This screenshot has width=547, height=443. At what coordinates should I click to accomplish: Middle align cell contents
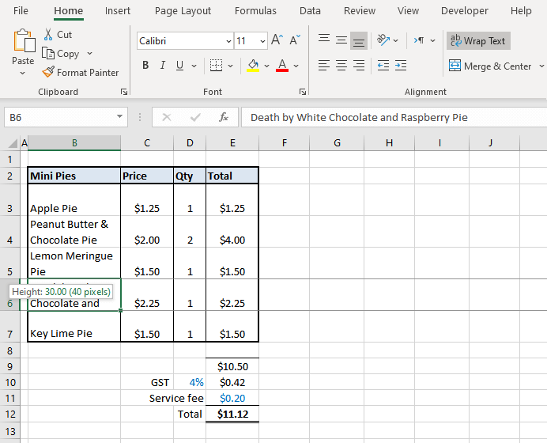pyautogui.click(x=341, y=40)
